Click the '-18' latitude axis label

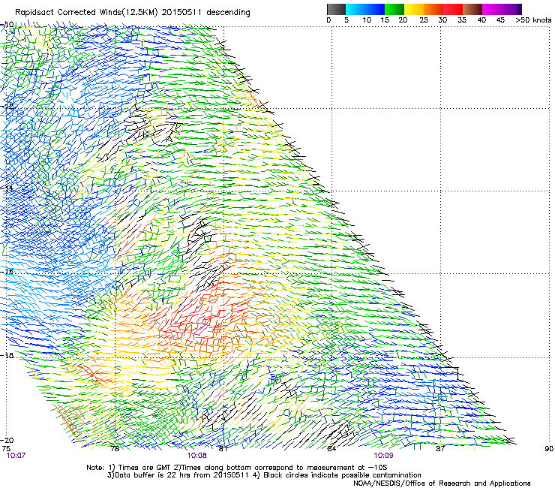7,355
